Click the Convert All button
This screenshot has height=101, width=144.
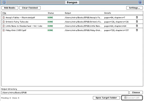coord(132,98)
